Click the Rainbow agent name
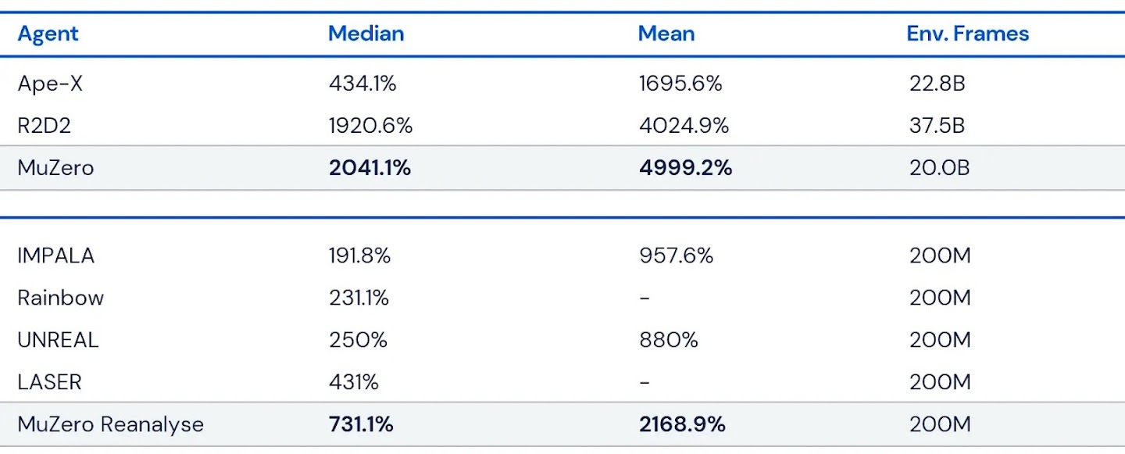 (60, 298)
